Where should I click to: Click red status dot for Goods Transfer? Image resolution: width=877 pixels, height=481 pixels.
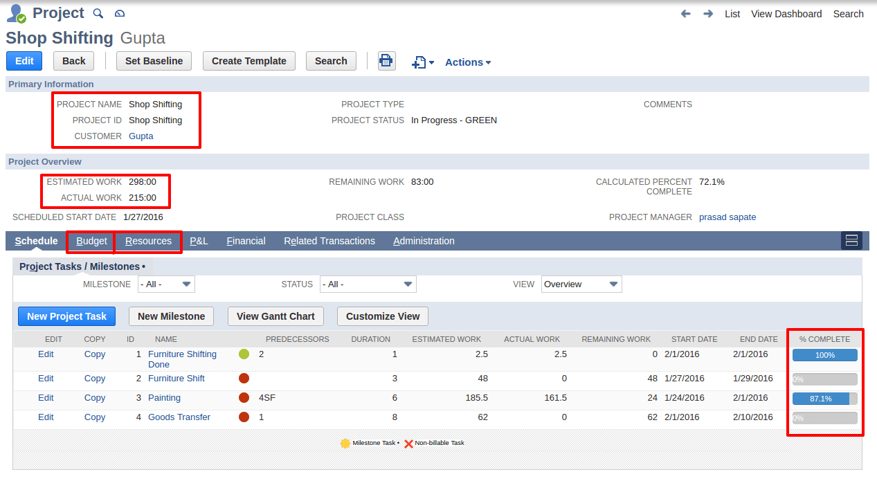(244, 417)
